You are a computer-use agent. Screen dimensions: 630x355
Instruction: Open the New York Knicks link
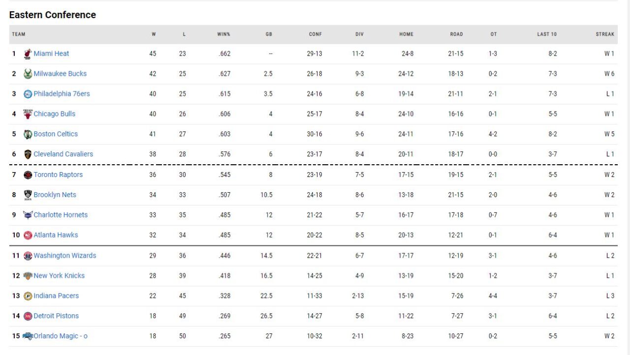(59, 276)
